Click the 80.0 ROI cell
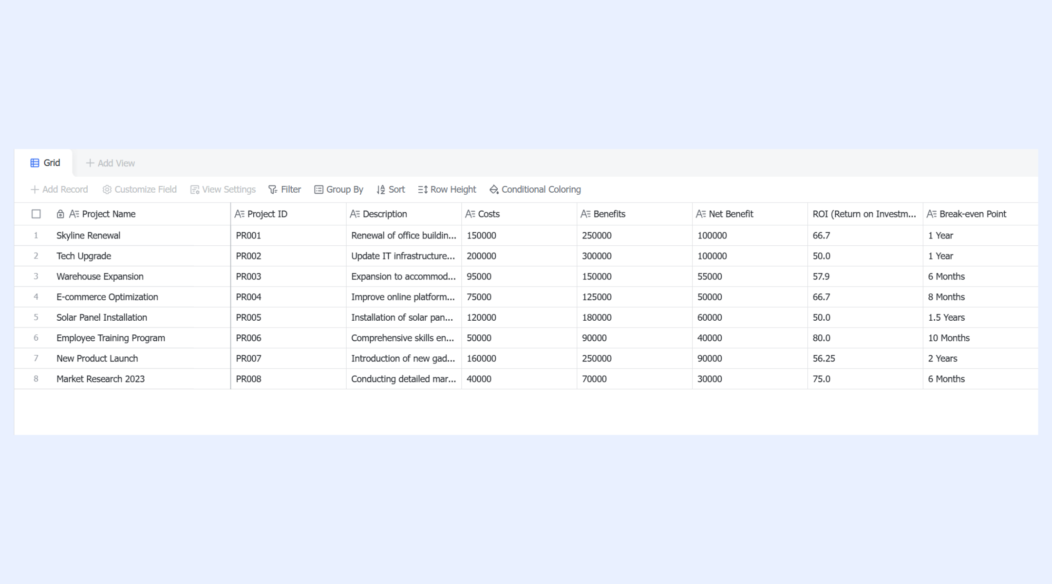The height and width of the screenshot is (584, 1052). click(x=865, y=338)
